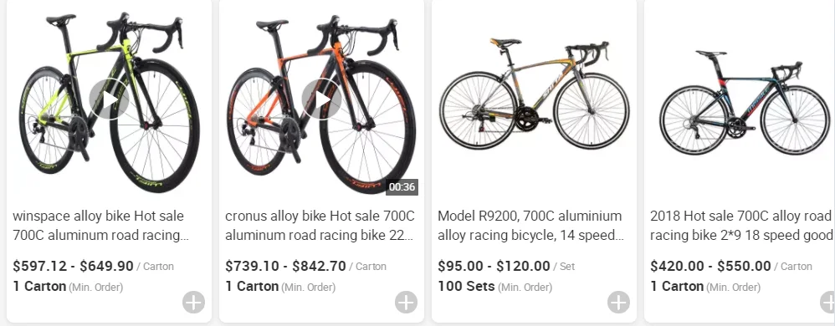
Task: Click the $420.00 - $550.00 price
Action: [x=710, y=266]
